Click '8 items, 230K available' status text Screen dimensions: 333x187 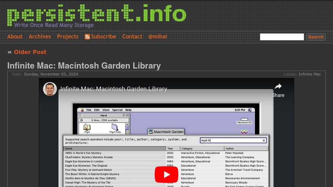click(104, 120)
